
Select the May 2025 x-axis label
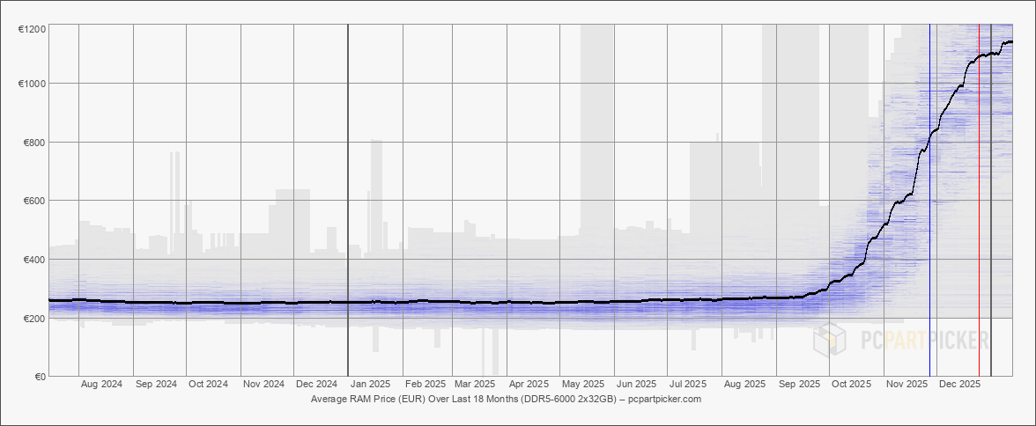pyautogui.click(x=582, y=385)
